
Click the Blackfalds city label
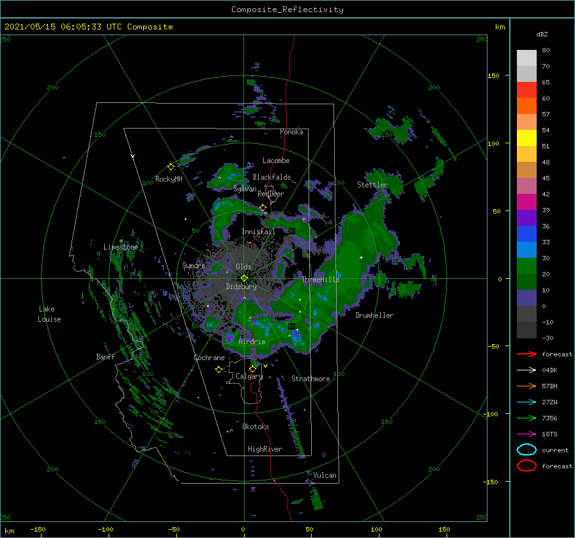(x=272, y=177)
